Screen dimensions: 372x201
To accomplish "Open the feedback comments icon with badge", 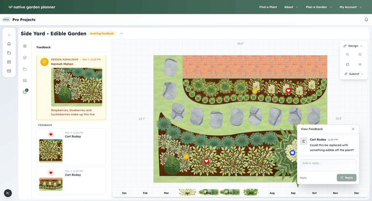I will point(25,92).
